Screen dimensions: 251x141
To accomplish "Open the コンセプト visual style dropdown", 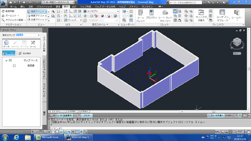I will tap(101, 11).
